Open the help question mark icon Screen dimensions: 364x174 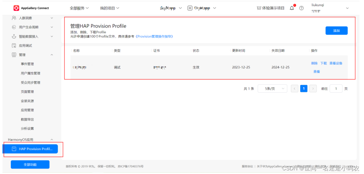[301, 8]
